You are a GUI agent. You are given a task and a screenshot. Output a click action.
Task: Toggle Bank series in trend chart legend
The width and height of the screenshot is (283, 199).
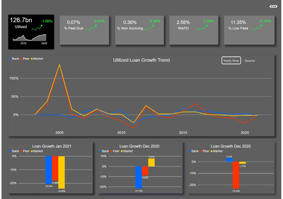(x=14, y=59)
